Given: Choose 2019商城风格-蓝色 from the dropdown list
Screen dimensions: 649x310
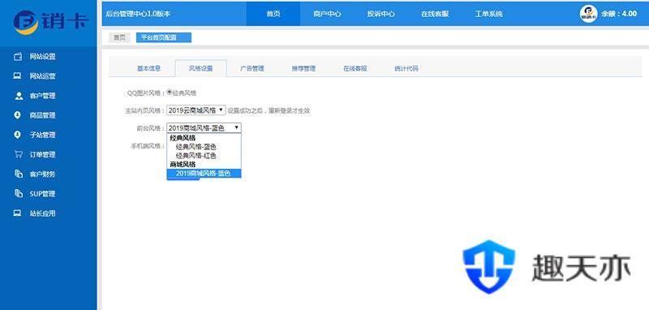Looking at the screenshot, I should click(x=204, y=174).
